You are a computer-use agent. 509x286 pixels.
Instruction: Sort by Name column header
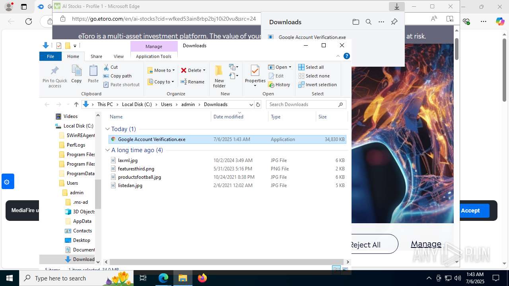pos(159,117)
